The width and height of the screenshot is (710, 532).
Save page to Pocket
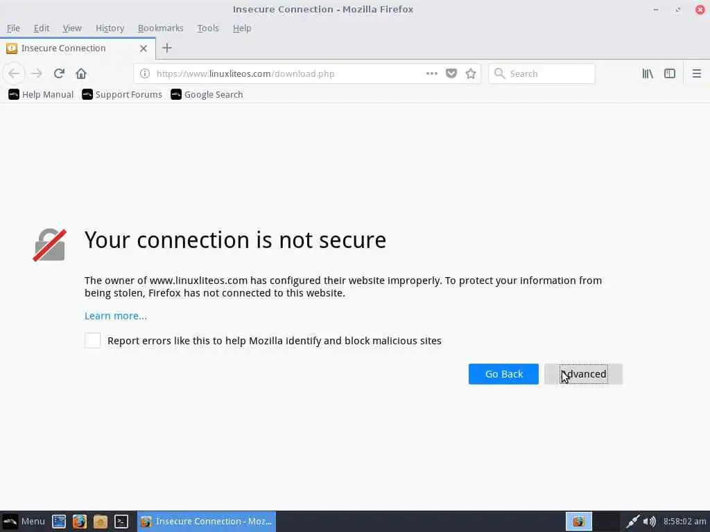[451, 73]
